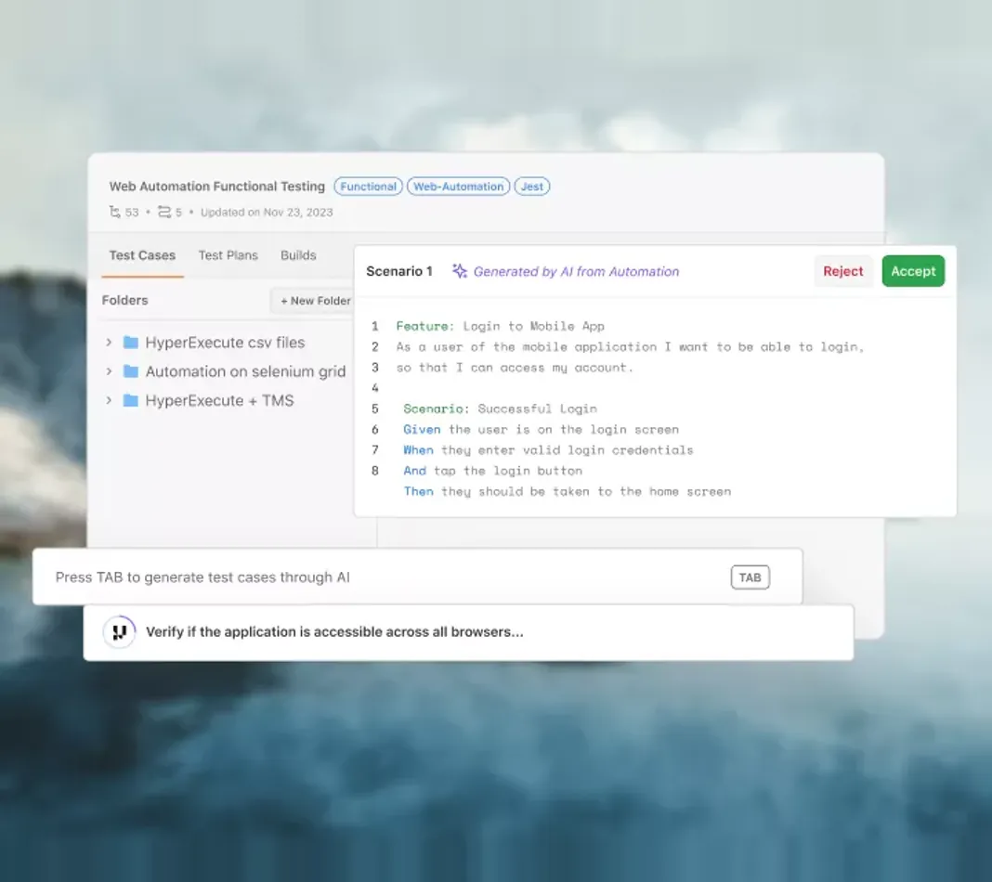Screen dimensions: 992x882
Task: Click the test plans count icon next to 5
Action: (x=163, y=212)
